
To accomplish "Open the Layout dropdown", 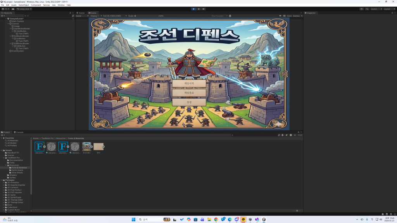I will point(389,9).
